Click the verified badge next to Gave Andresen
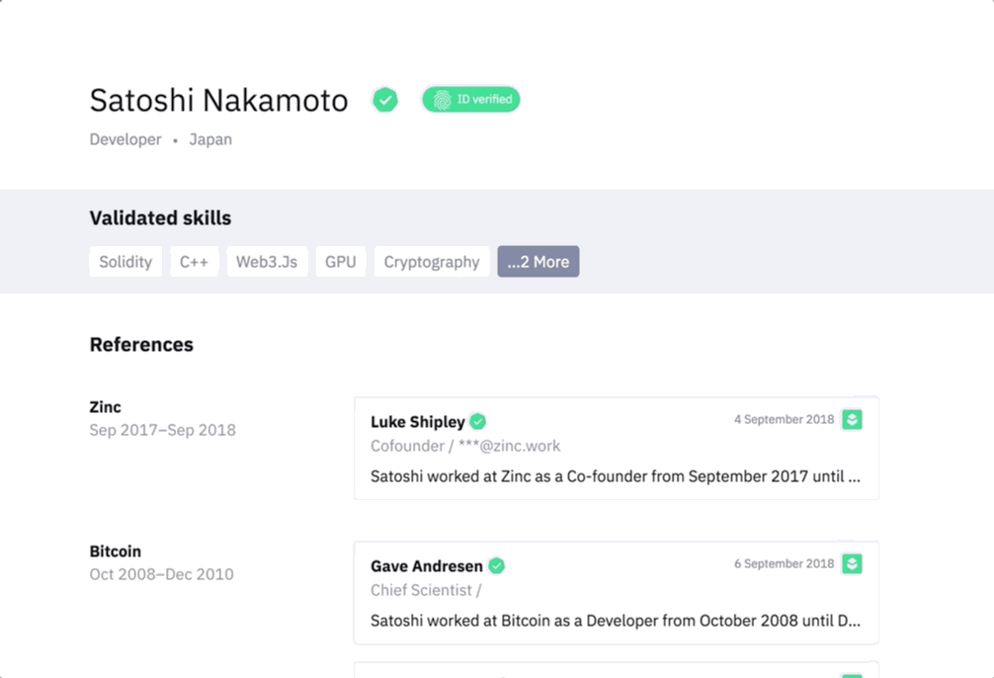Screen dimensions: 994x678 coord(496,565)
